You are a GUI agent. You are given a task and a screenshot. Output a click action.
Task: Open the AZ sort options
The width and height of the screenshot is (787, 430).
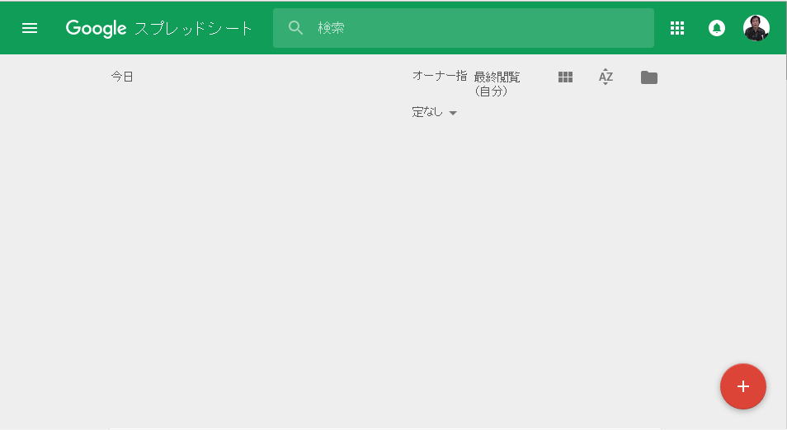606,77
